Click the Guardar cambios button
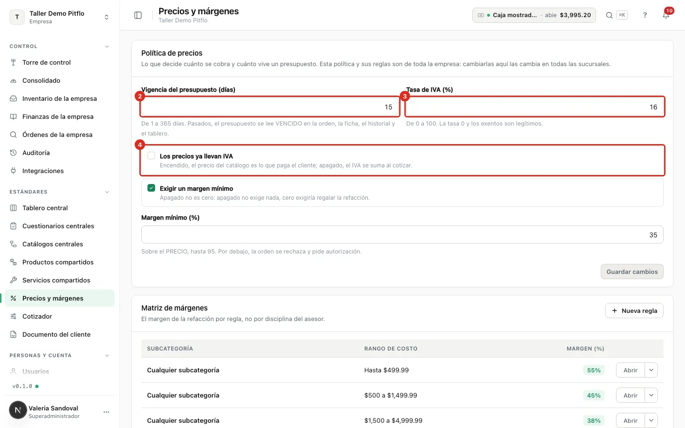 pos(632,272)
